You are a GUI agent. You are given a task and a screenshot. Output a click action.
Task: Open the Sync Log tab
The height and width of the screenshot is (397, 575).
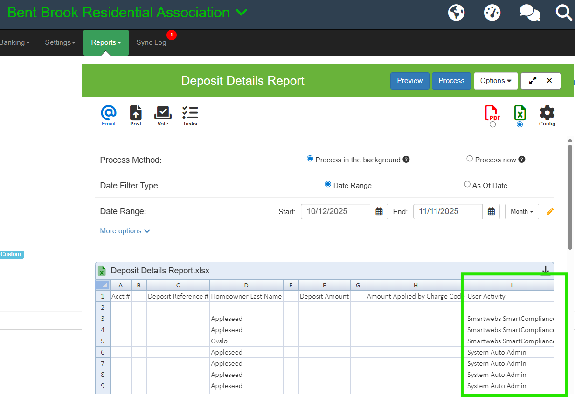tap(151, 42)
